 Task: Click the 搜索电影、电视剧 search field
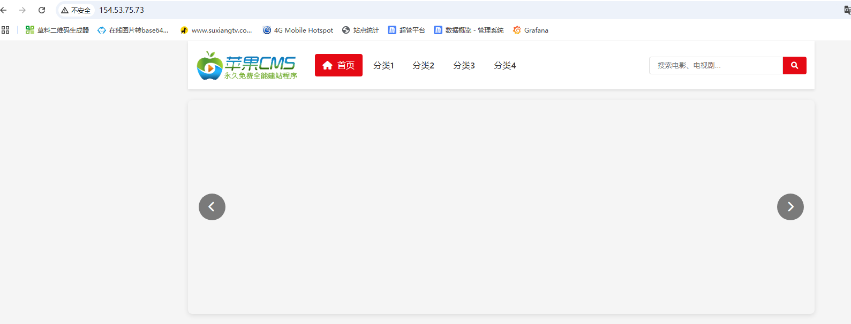point(716,65)
